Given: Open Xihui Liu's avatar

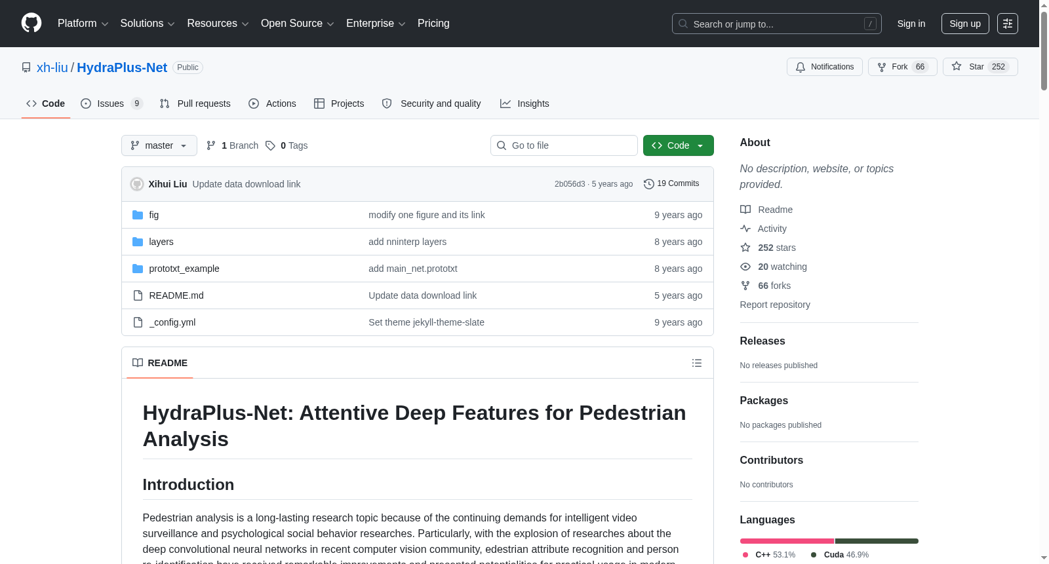Looking at the screenshot, I should tap(137, 184).
